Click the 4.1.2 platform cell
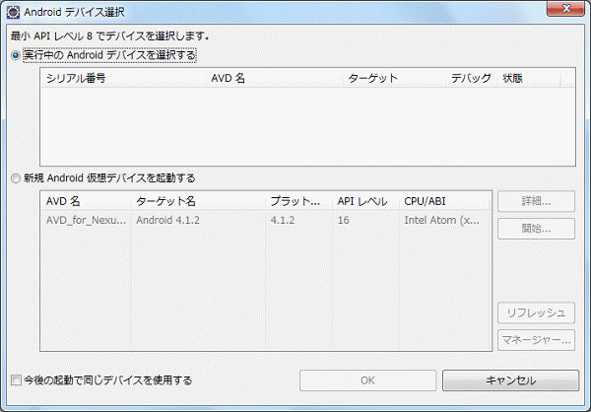Image resolution: width=591 pixels, height=412 pixels. point(283,220)
